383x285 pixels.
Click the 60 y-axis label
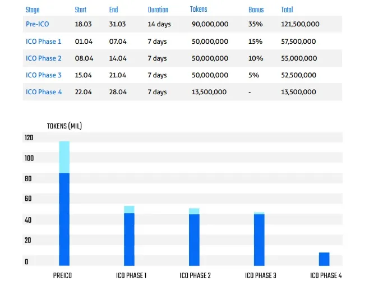28,199
